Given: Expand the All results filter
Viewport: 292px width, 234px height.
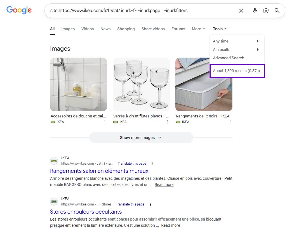Looking at the screenshot, I should 236,49.
